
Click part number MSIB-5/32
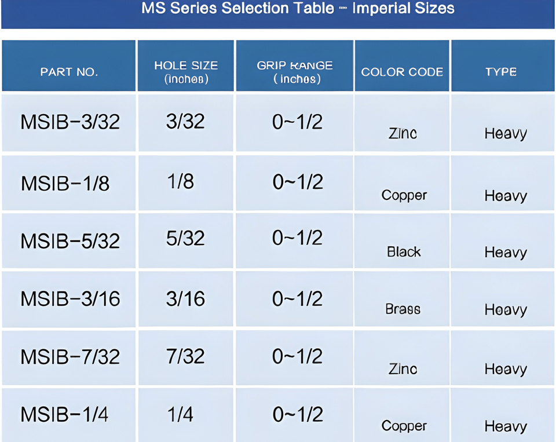(70, 241)
